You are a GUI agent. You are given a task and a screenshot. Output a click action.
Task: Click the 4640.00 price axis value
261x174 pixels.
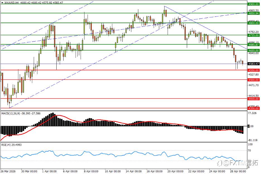pyautogui.click(x=253, y=53)
